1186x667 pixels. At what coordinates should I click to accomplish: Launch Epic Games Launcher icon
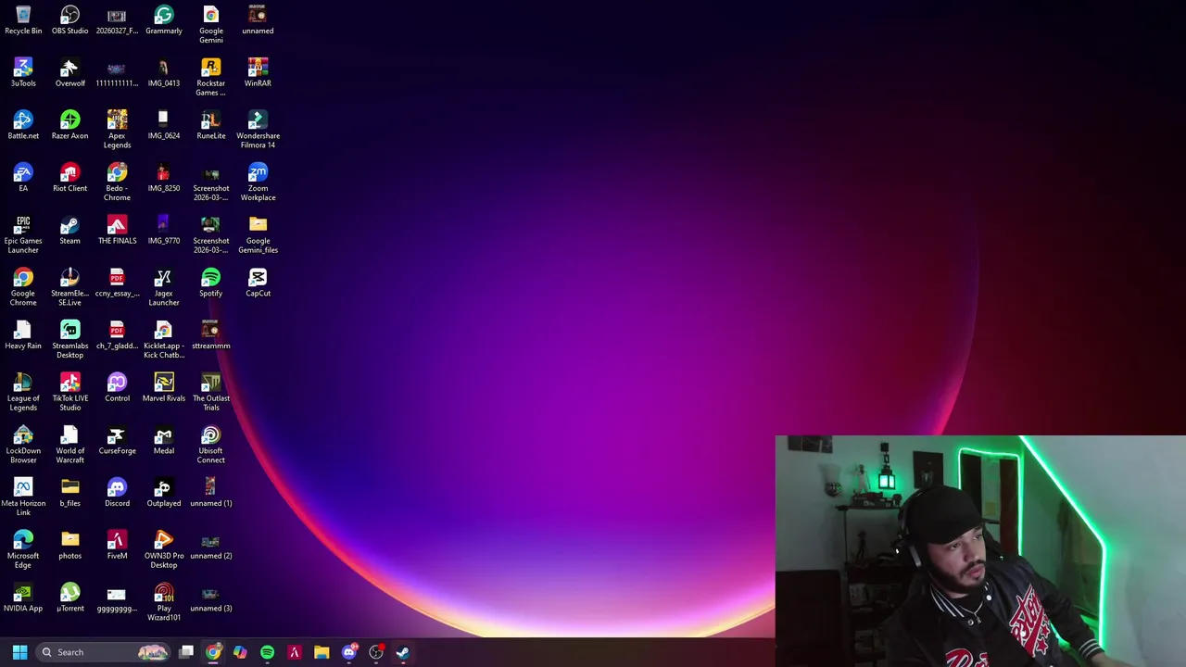pos(23,235)
